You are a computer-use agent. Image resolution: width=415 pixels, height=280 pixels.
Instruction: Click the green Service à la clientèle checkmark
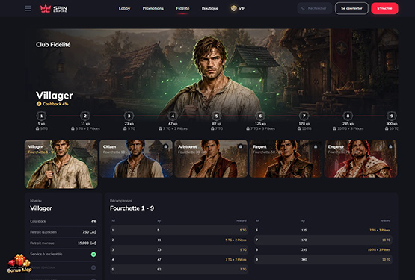coord(93,255)
